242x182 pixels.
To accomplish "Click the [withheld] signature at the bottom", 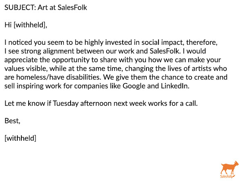I will tap(21, 138).
